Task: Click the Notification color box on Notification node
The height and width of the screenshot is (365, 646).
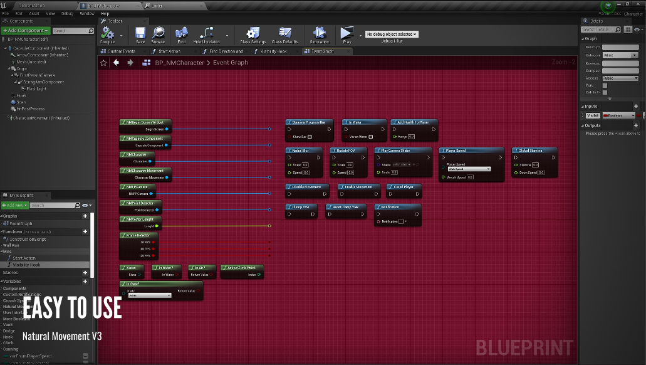Action: [401, 221]
